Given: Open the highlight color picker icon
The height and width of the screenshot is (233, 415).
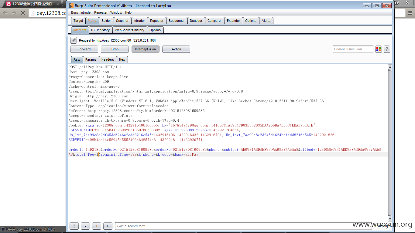Looking at the screenshot, I should pyautogui.click(x=378, y=49).
